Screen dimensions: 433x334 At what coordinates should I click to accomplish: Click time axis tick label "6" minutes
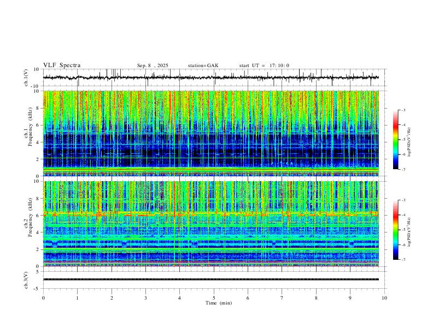248,298
